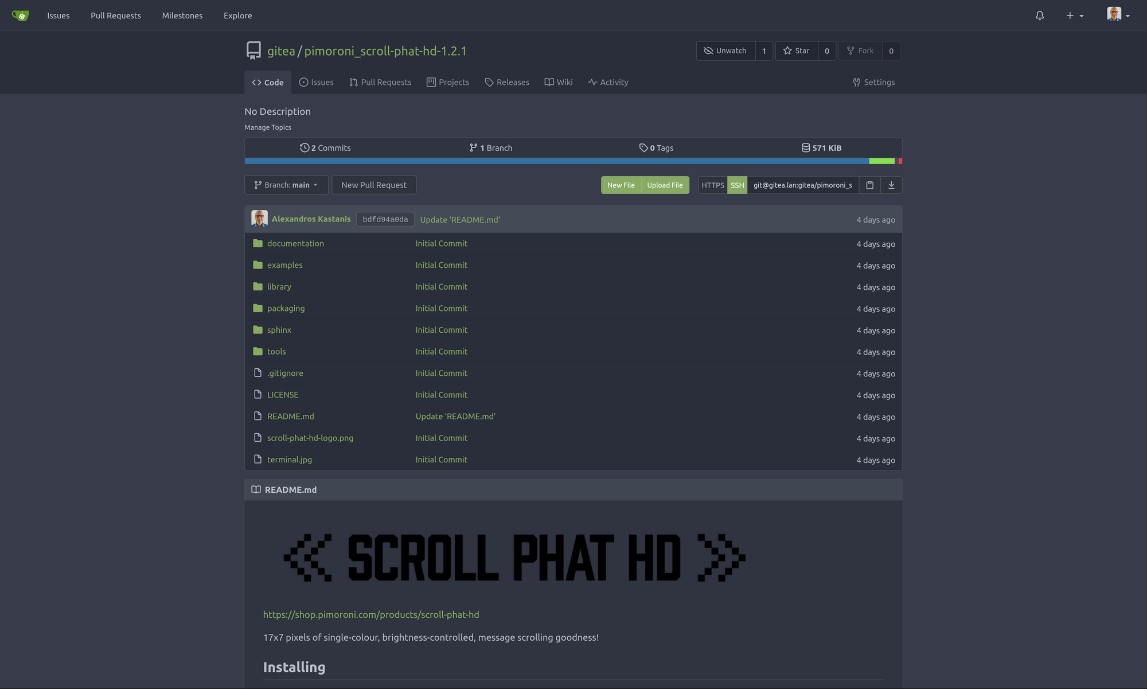
Task: Click the Upload File button
Action: click(665, 185)
